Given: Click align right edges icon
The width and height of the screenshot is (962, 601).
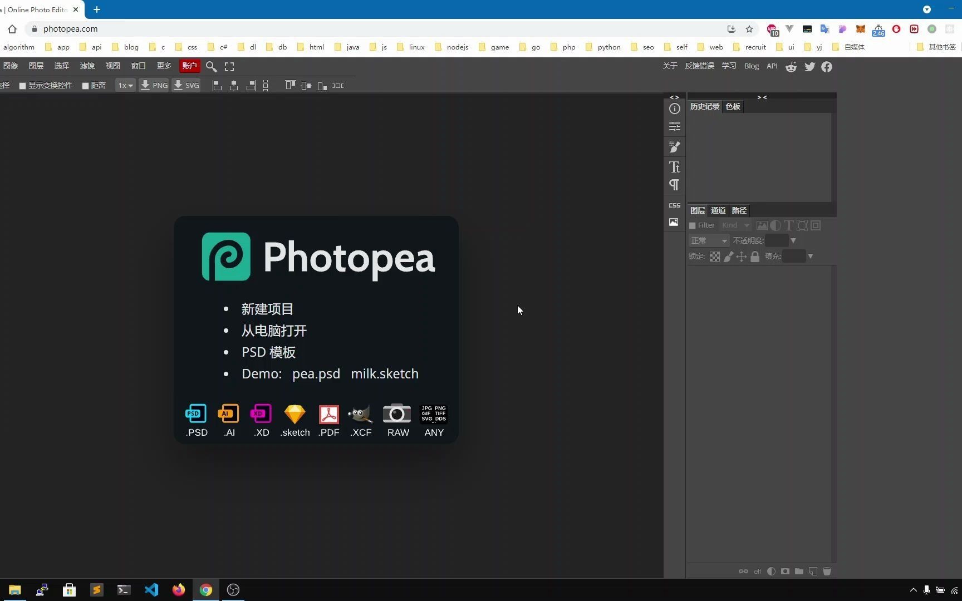Looking at the screenshot, I should pyautogui.click(x=251, y=86).
